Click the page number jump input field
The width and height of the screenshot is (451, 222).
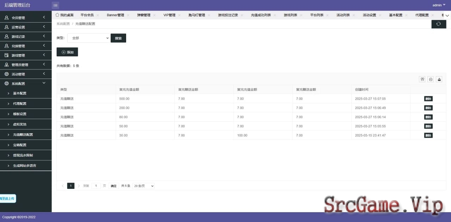(96, 186)
